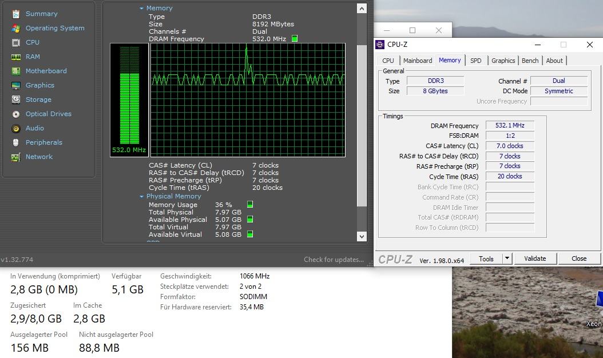Click the Speccy version 'v1.32.774' text
This screenshot has width=603, height=358.
17,260
